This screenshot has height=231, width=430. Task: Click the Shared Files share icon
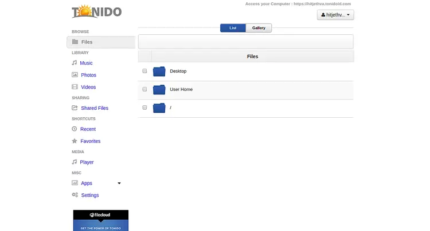pyautogui.click(x=75, y=107)
